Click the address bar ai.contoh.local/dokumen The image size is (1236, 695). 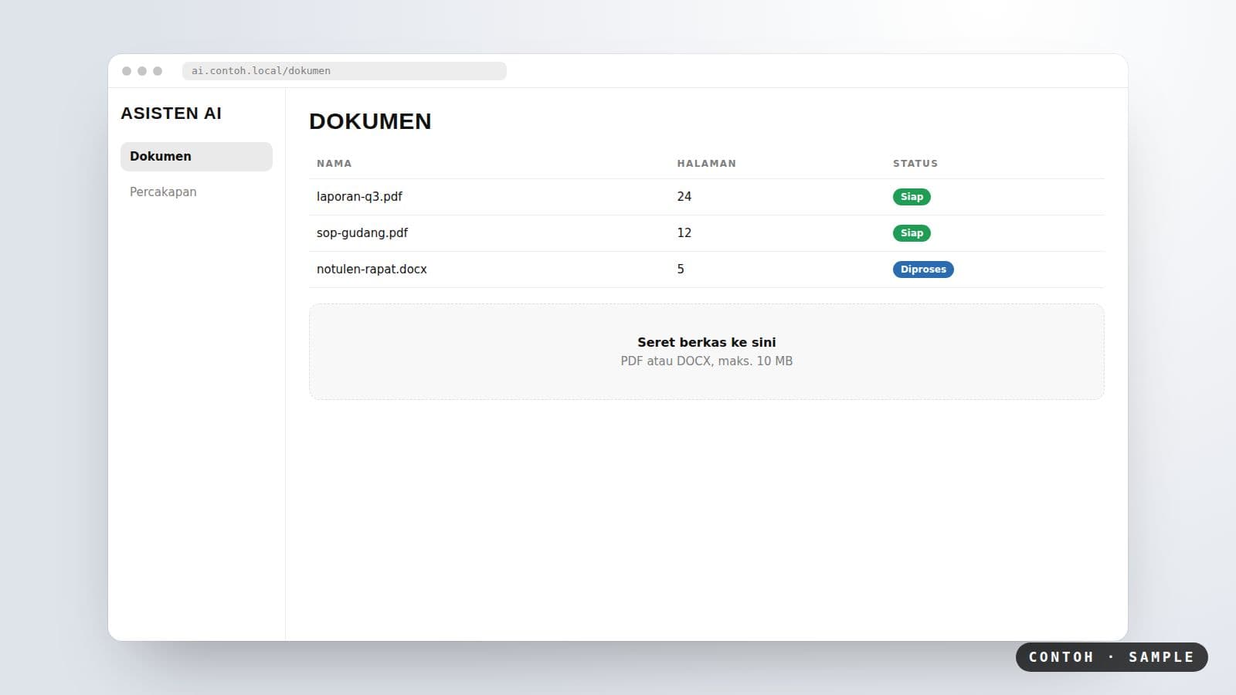click(x=345, y=70)
